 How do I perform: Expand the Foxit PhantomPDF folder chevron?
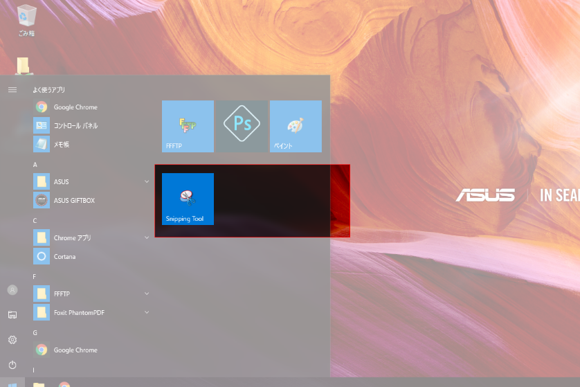(147, 312)
